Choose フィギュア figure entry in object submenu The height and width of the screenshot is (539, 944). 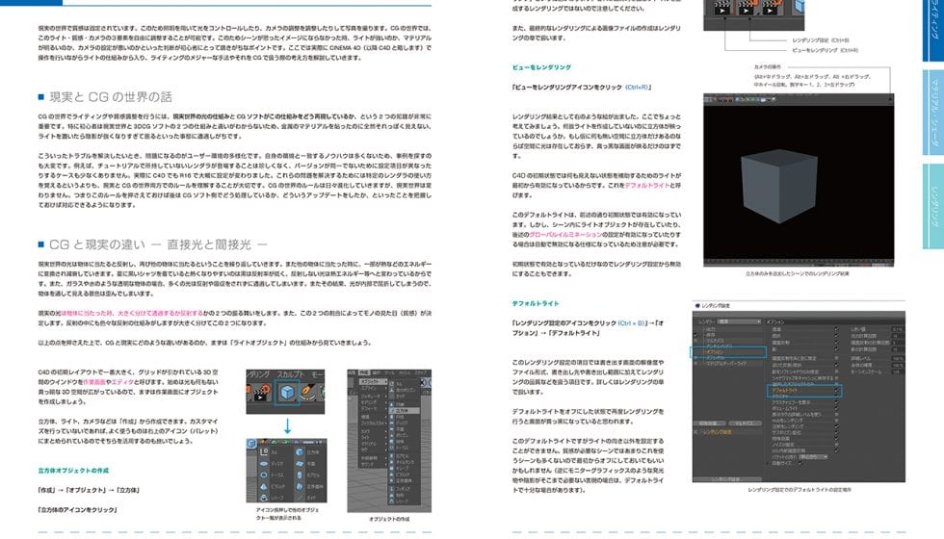point(404,489)
